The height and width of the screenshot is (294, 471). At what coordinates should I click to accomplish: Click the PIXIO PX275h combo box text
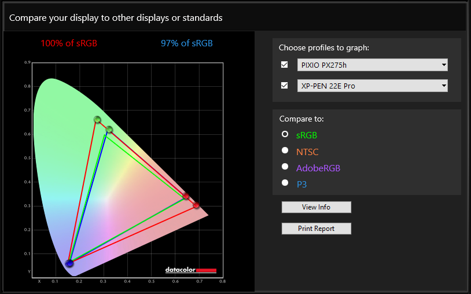tap(324, 65)
